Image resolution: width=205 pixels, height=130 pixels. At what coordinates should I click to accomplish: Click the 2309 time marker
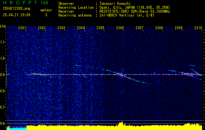click(179, 28)
